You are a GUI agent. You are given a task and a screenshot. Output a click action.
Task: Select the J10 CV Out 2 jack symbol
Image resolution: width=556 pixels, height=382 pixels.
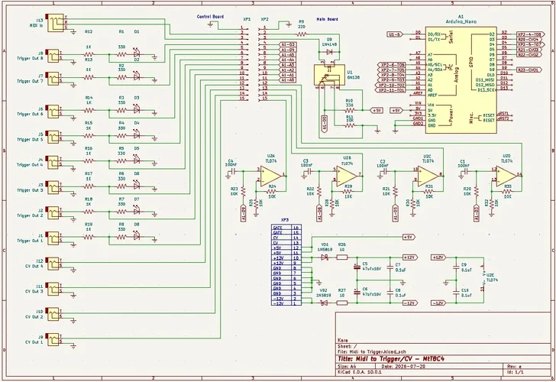pos(53,313)
